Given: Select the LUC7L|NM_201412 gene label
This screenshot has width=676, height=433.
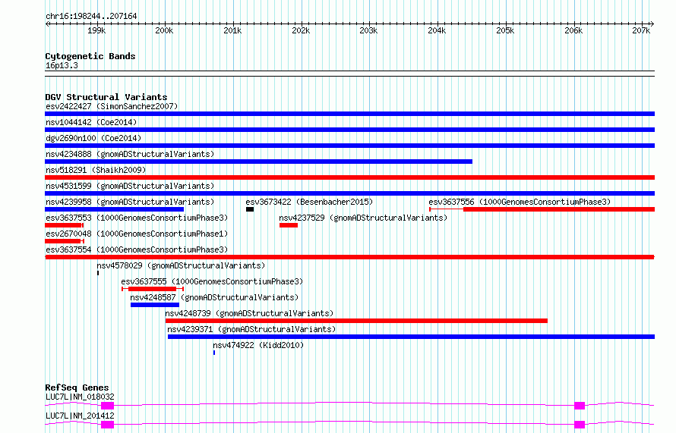Looking at the screenshot, I should (81, 416).
